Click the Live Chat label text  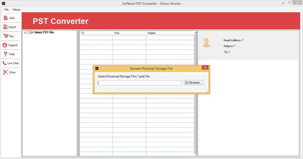pos(13,63)
